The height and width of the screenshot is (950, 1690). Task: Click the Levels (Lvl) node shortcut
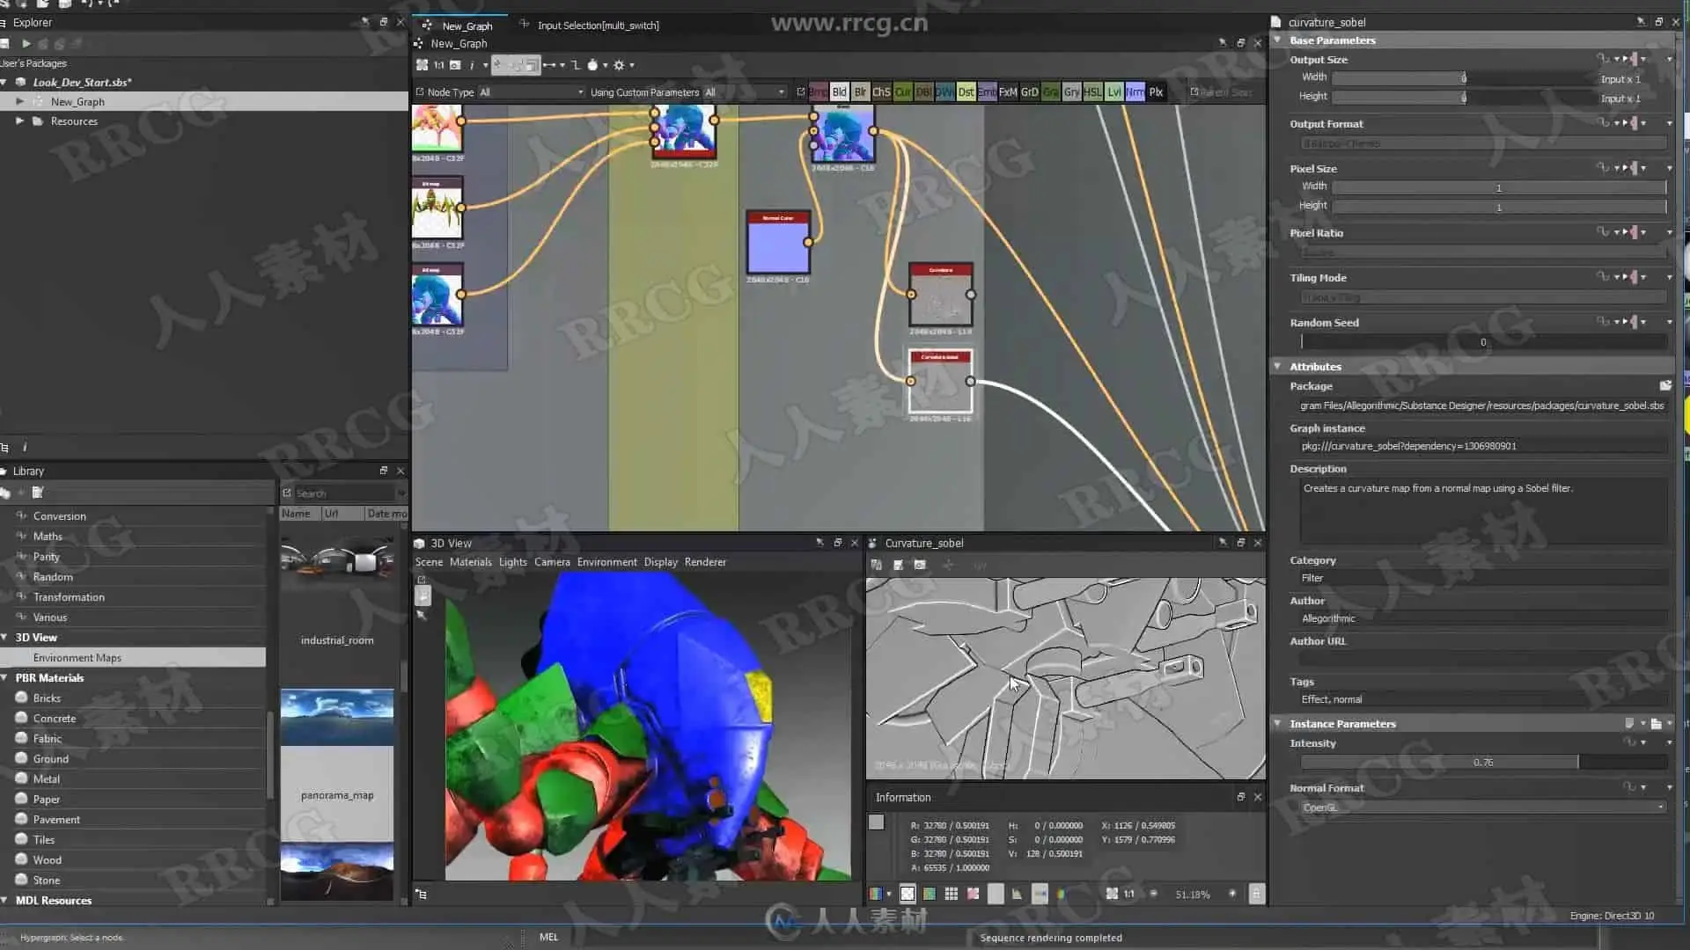1114,91
